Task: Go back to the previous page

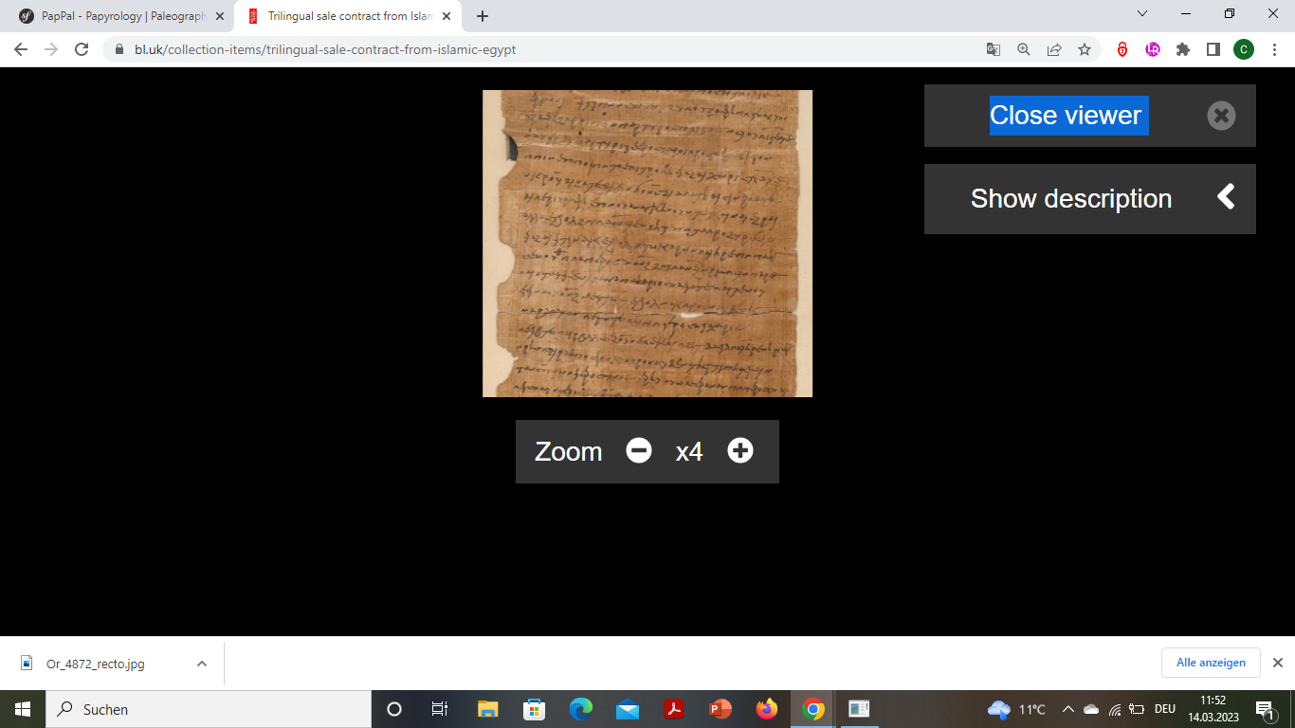Action: pos(21,49)
